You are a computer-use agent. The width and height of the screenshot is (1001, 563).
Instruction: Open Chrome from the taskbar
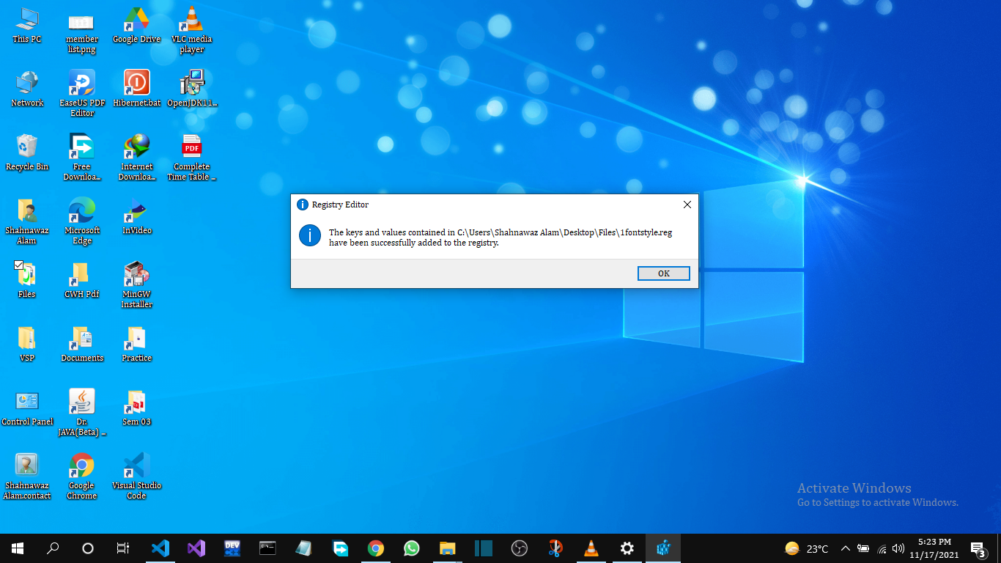click(x=375, y=548)
